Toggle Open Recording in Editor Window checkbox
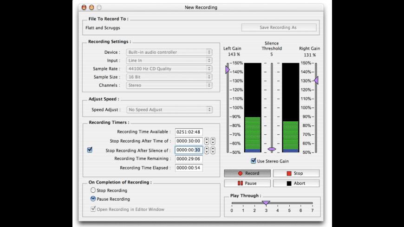 click(x=93, y=209)
